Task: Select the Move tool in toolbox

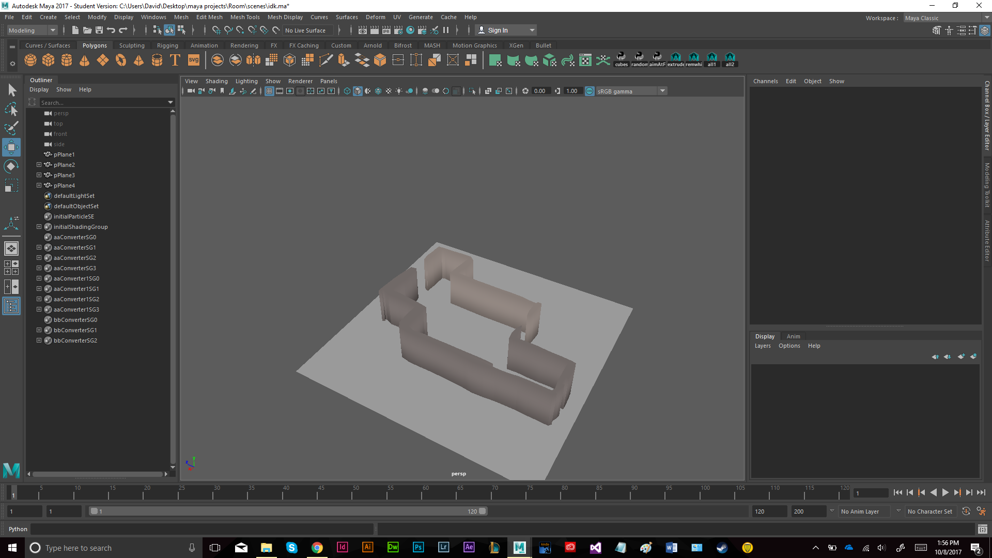Action: coord(11,148)
